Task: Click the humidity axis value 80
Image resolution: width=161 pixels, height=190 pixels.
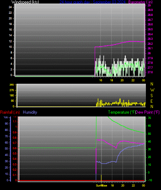Action: pyautogui.click(x=6, y=130)
